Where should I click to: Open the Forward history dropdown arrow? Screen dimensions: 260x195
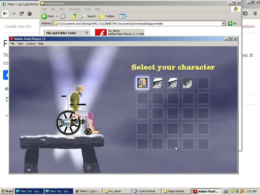(68, 16)
